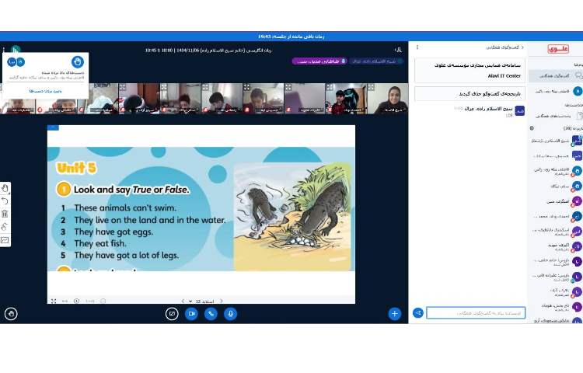Click the chat message input field
The width and height of the screenshot is (583, 373).
tap(476, 312)
